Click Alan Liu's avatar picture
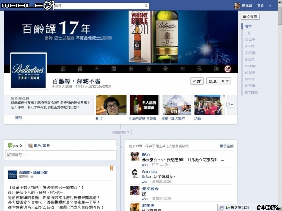 135,173
